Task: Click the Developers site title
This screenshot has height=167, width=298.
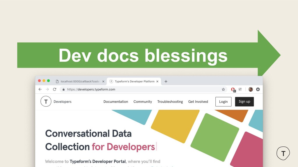Action: (x=63, y=102)
